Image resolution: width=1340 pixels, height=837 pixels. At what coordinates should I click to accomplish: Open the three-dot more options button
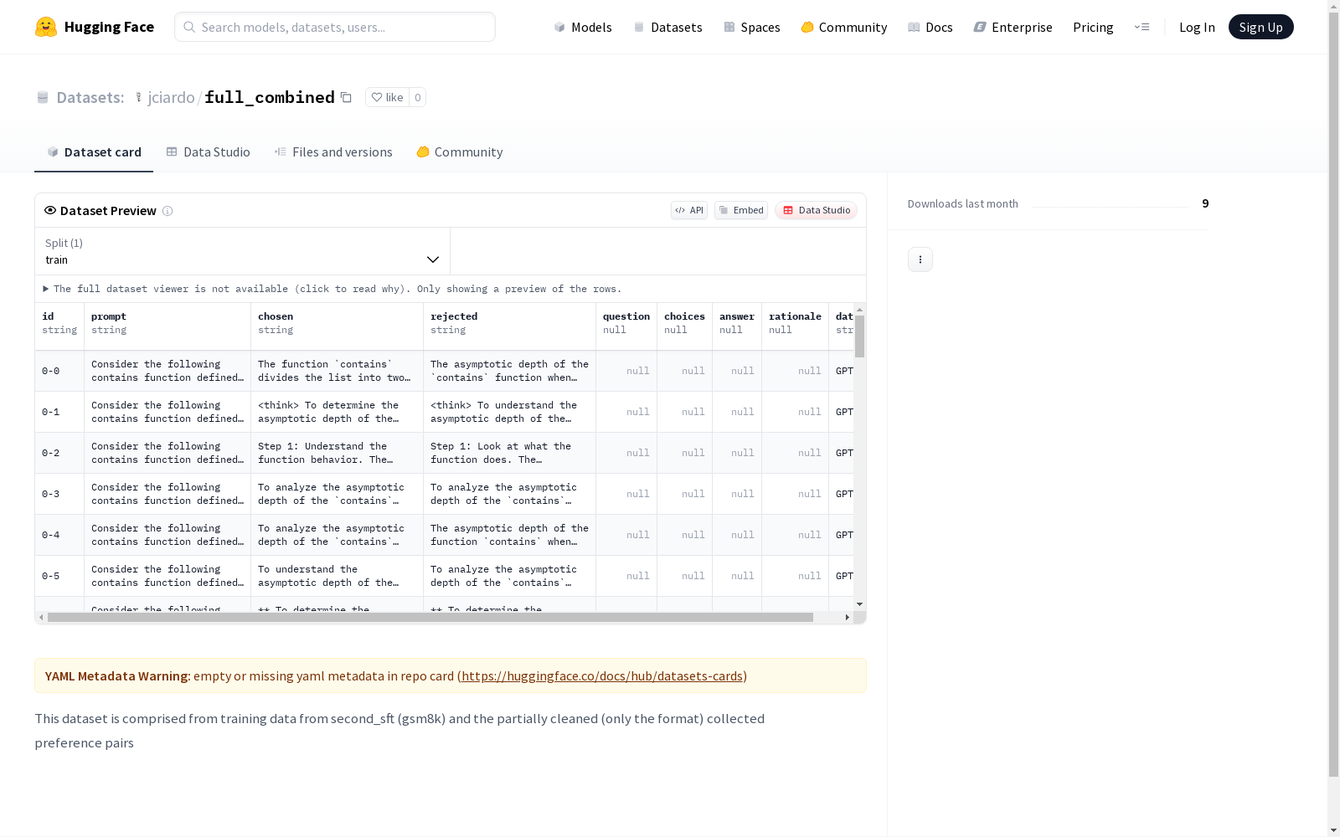[x=920, y=259]
